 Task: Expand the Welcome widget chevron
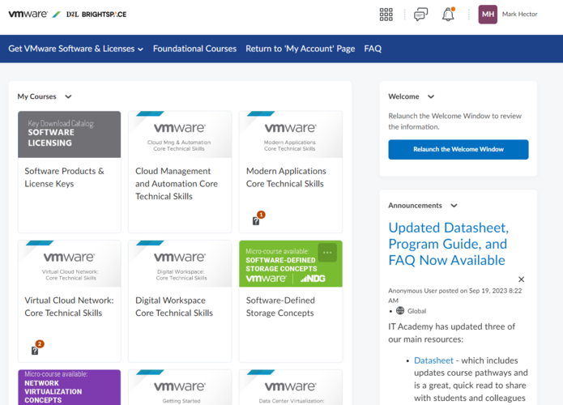tap(431, 97)
